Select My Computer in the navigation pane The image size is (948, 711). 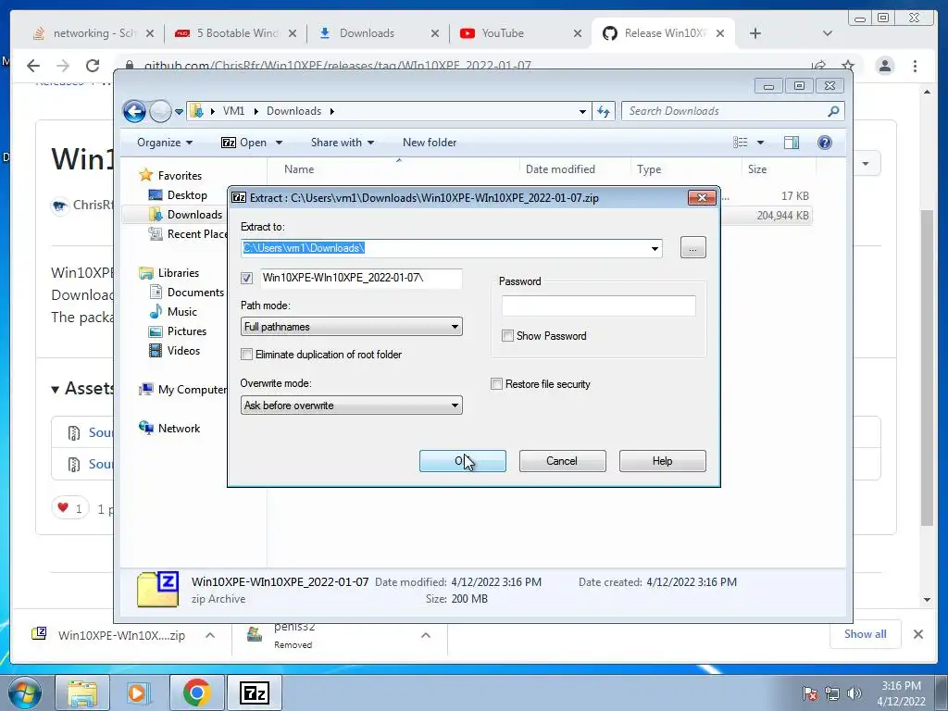coord(182,390)
